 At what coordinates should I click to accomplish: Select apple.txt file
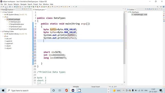click(9, 41)
